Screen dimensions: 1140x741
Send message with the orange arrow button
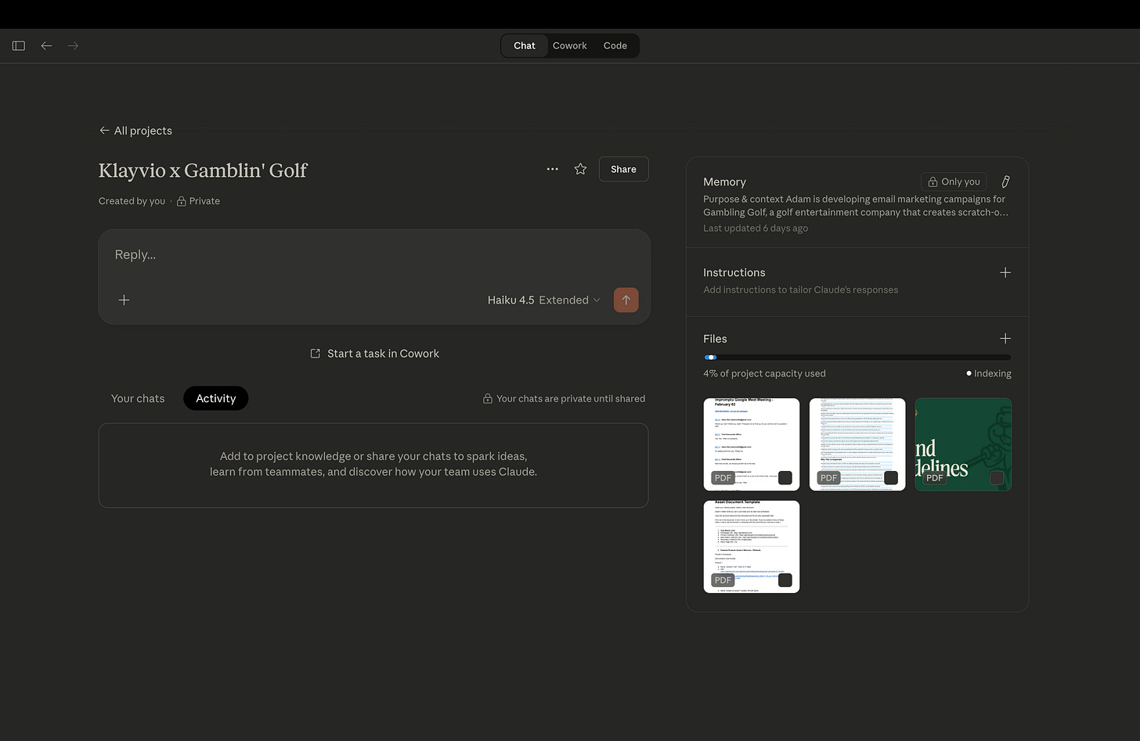(x=626, y=300)
